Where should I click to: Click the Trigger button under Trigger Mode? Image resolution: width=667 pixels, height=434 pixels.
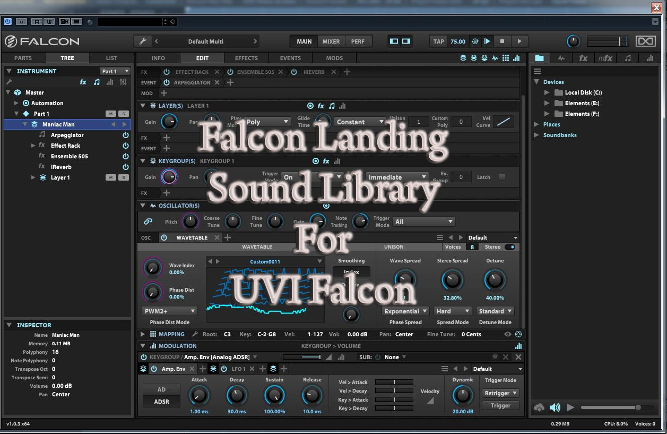500,405
